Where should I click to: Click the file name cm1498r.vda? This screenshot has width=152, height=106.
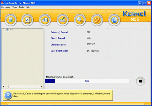(x=93, y=51)
